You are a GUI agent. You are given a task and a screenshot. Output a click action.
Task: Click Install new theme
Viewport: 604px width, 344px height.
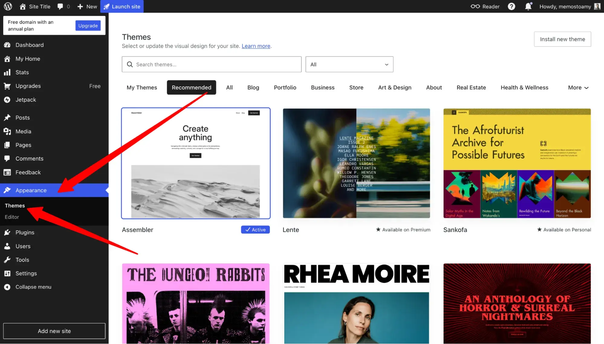click(x=562, y=39)
